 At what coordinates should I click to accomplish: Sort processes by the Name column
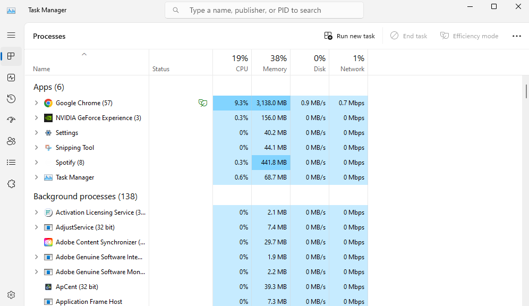pyautogui.click(x=87, y=62)
